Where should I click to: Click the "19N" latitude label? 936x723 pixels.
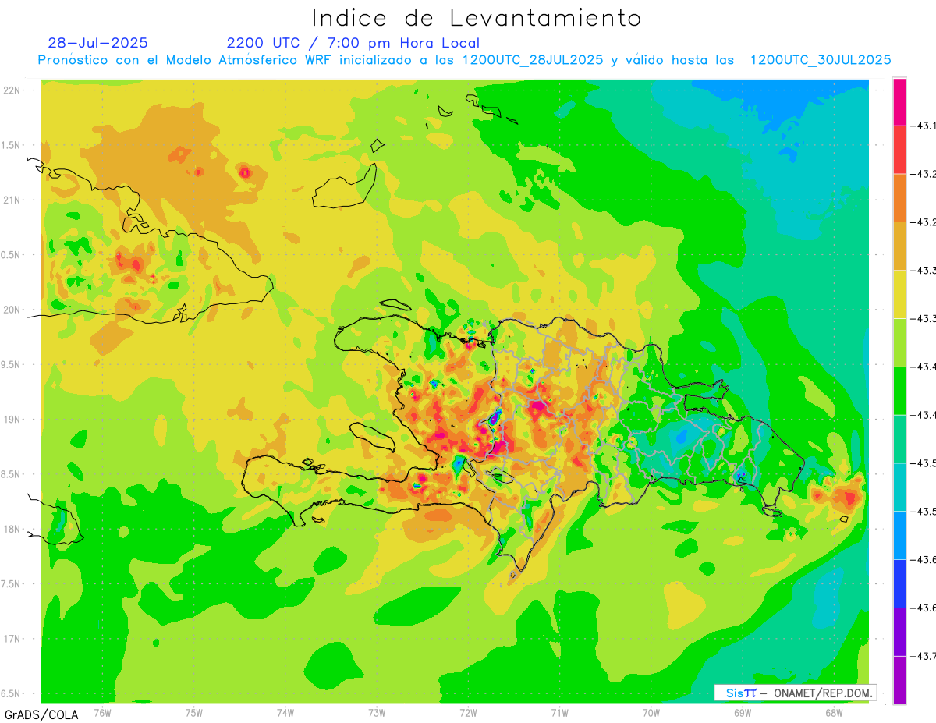(12, 420)
